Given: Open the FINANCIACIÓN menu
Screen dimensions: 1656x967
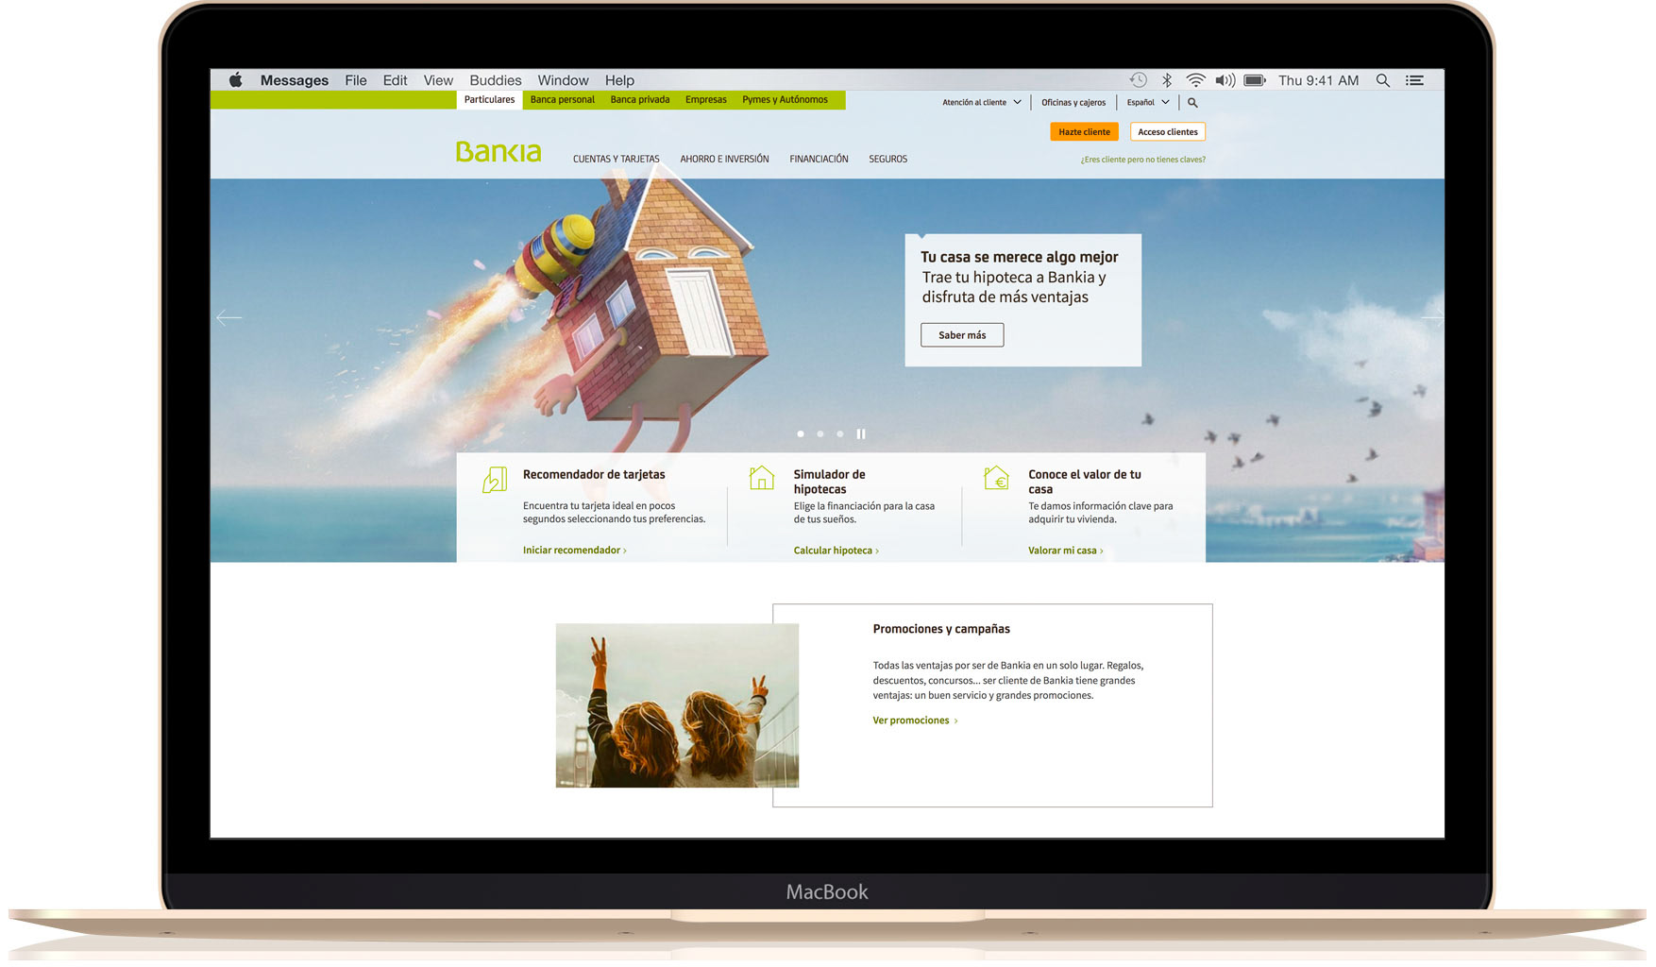Looking at the screenshot, I should 819,160.
